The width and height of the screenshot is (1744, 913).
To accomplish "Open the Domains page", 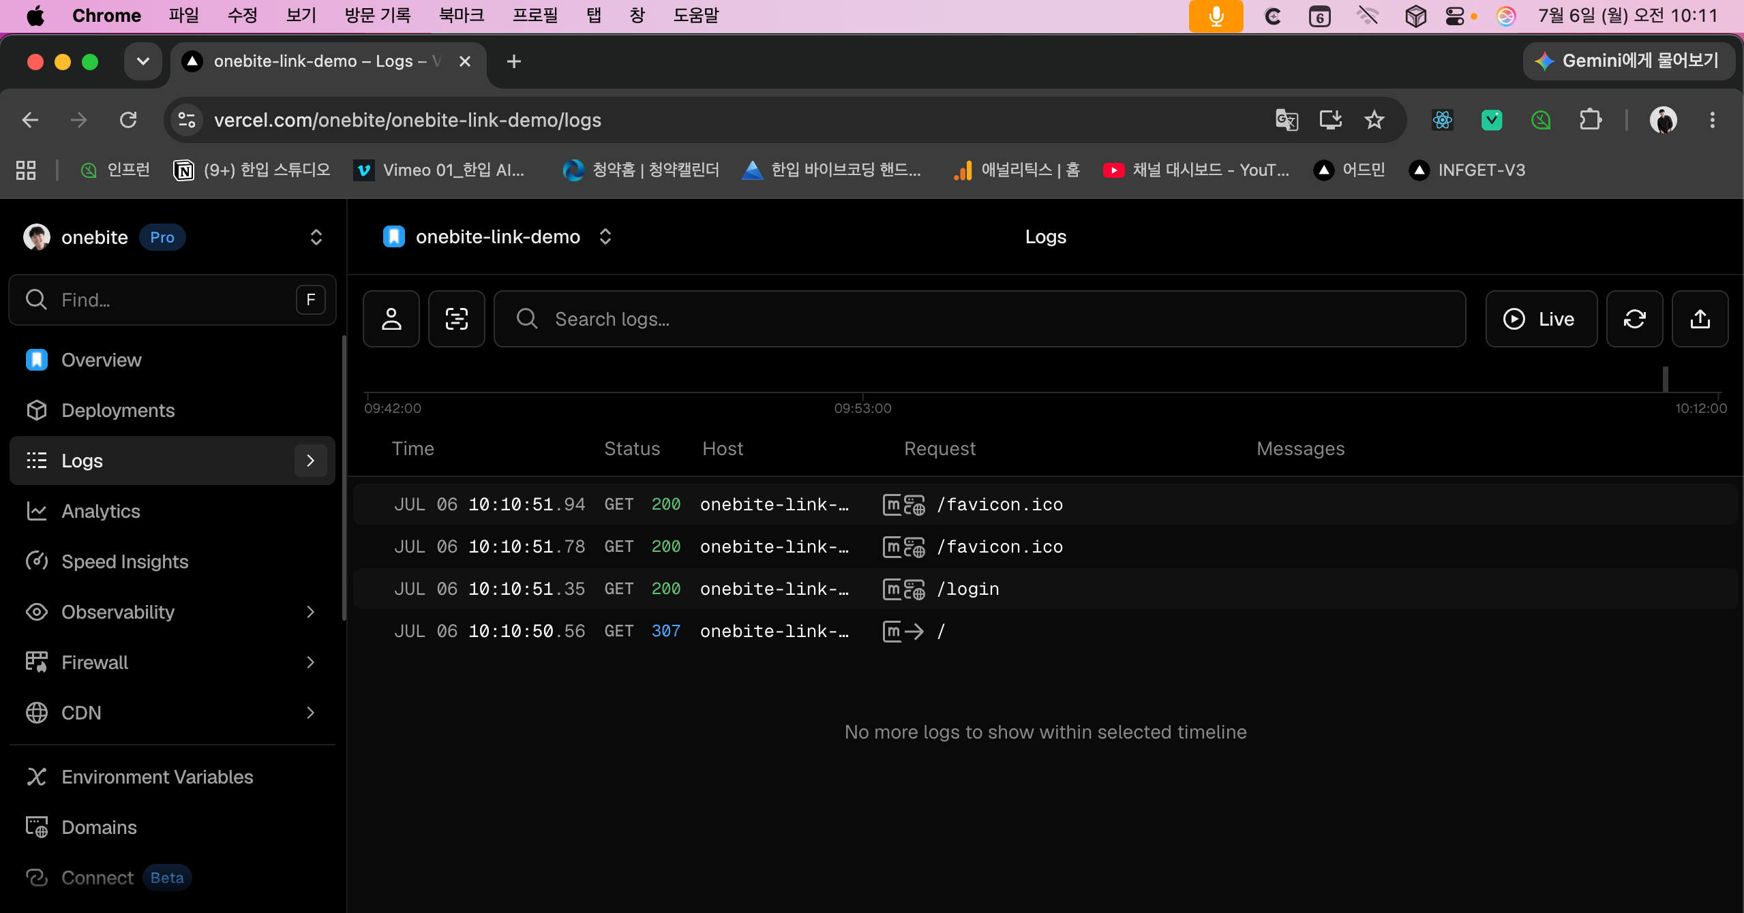I will coord(172,827).
